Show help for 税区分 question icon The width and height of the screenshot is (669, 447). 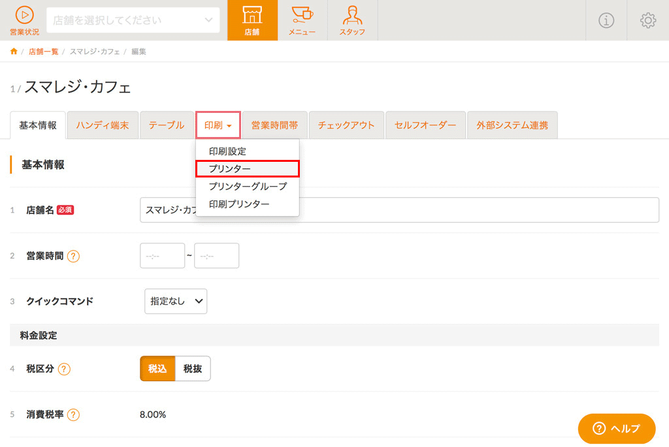tap(64, 369)
